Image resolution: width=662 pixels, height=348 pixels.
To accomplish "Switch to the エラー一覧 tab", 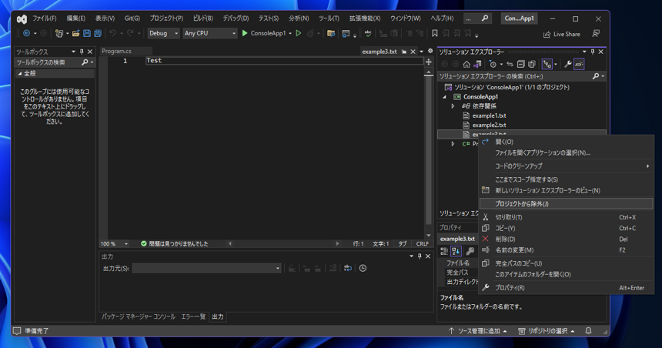I will point(193,316).
